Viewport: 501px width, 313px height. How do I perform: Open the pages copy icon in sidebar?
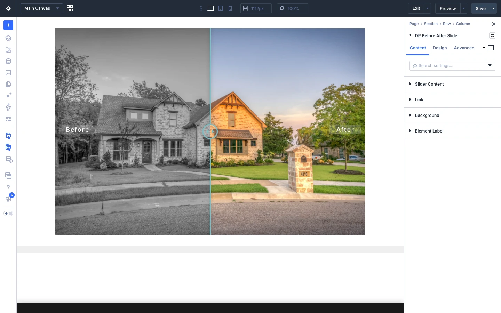pyautogui.click(x=8, y=84)
